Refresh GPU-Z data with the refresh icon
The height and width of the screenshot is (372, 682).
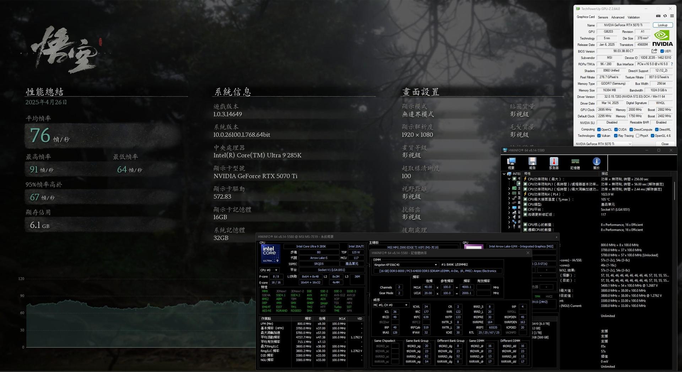[665, 16]
